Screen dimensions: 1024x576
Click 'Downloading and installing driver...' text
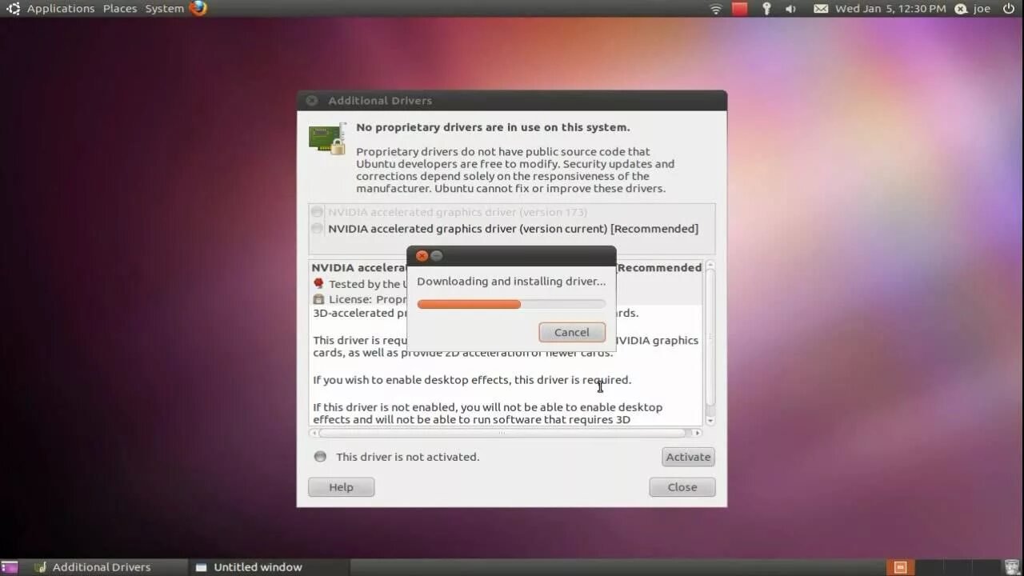point(511,282)
